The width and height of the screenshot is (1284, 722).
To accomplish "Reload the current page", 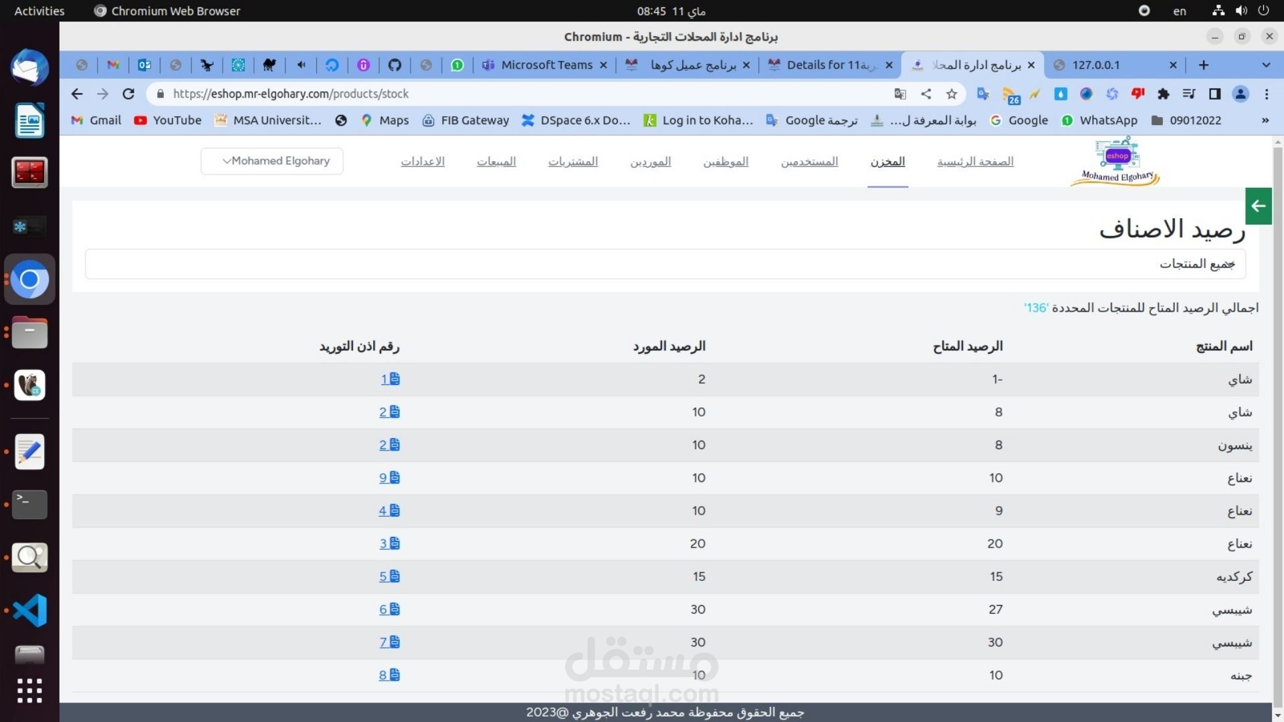I will pos(128,94).
